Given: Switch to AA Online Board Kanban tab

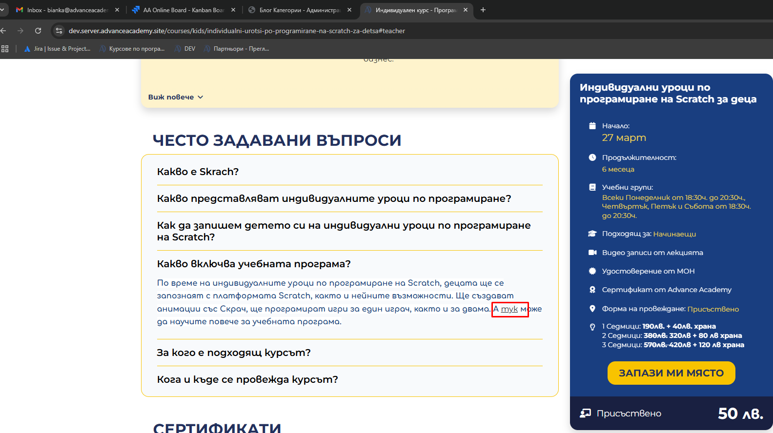Looking at the screenshot, I should 183,10.
